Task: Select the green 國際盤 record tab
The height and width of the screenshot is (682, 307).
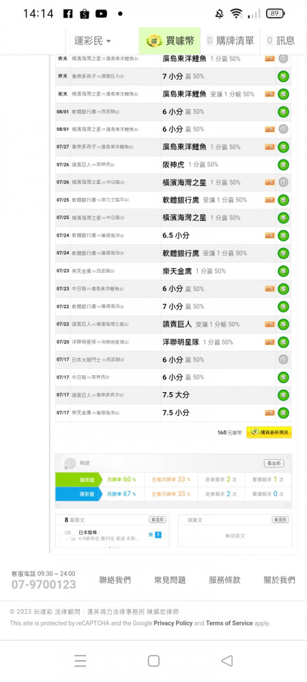Action: pos(78,479)
